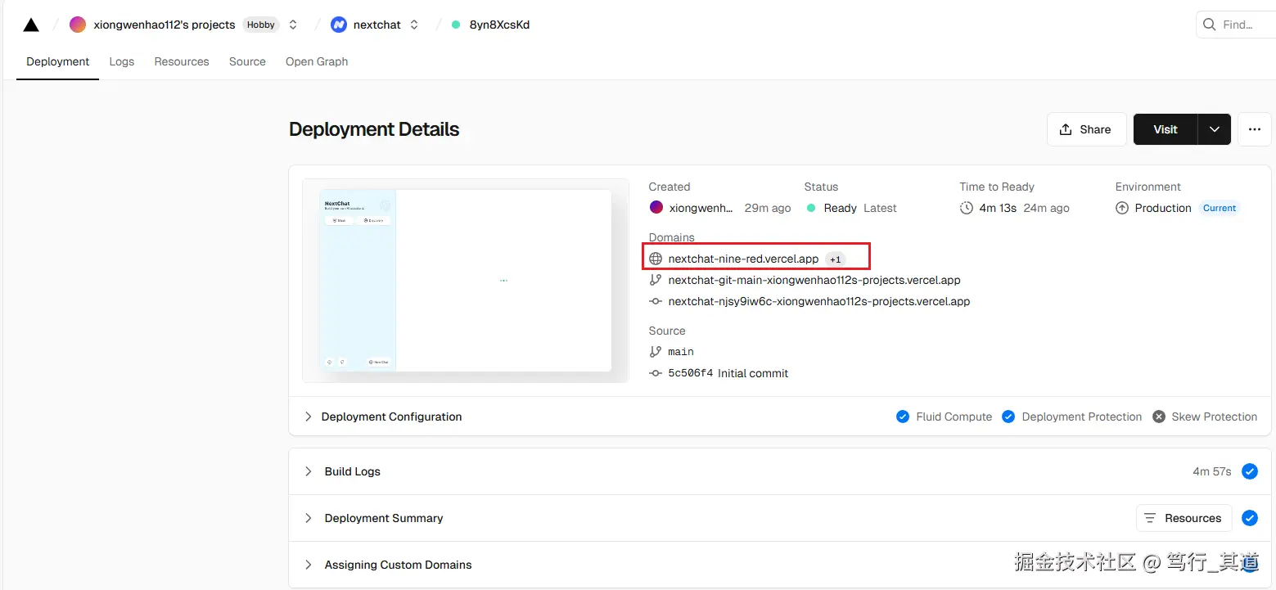Open the Open Graph tab
The image size is (1276, 590).
[x=317, y=61]
